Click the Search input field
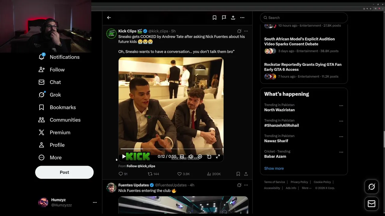 pyautogui.click(x=304, y=18)
